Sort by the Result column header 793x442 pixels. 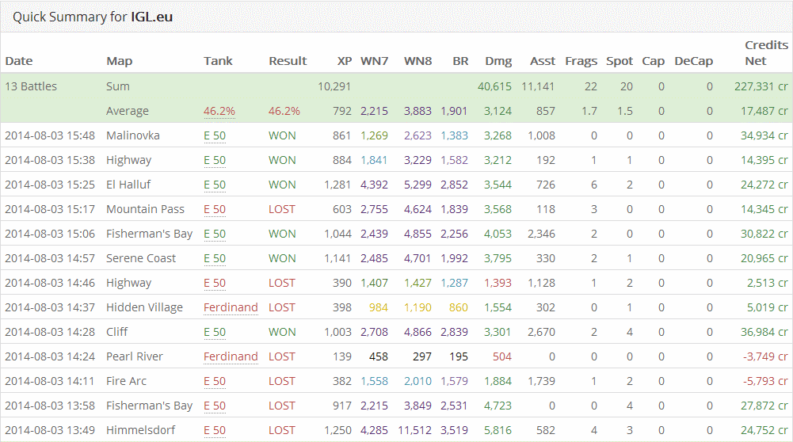288,61
